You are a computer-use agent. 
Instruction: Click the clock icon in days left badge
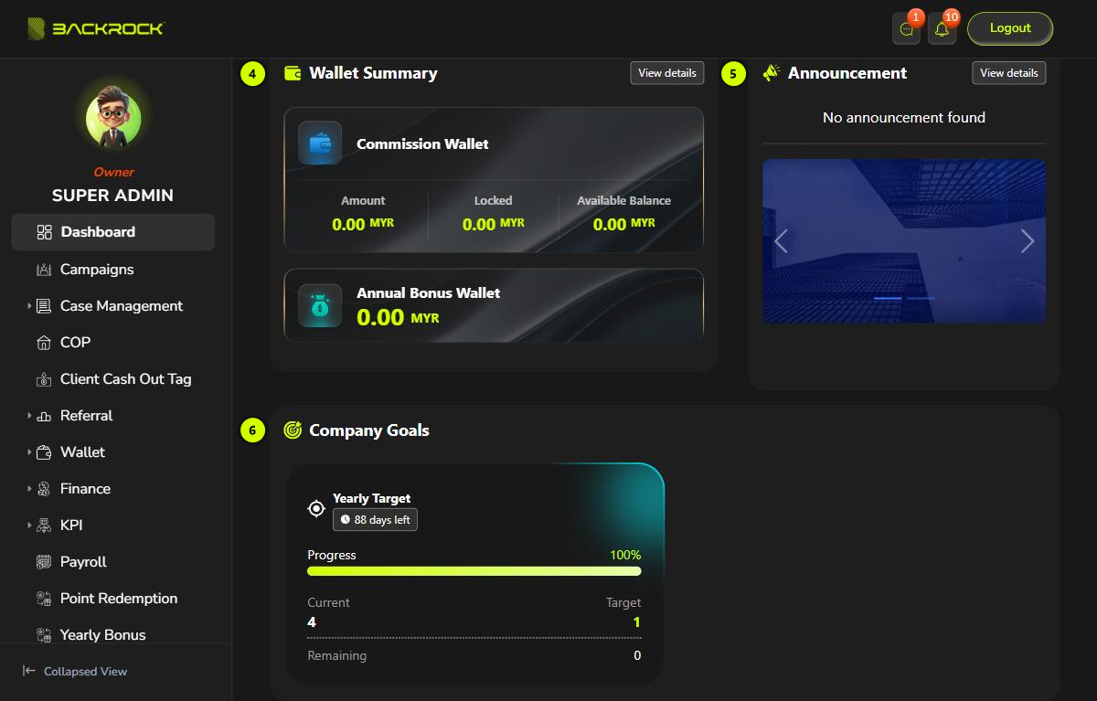346,520
